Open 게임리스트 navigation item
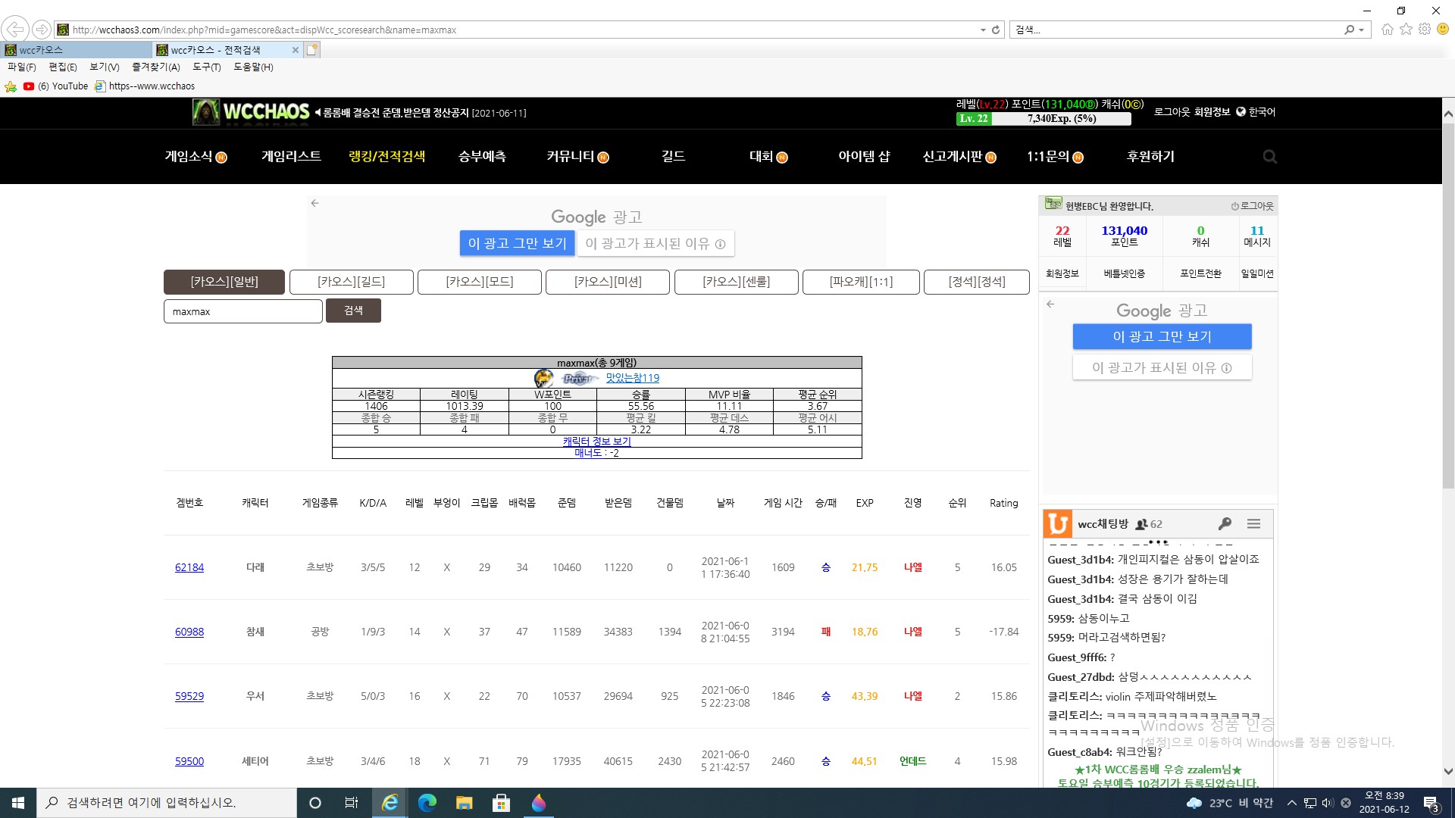This screenshot has width=1455, height=818. point(291,156)
